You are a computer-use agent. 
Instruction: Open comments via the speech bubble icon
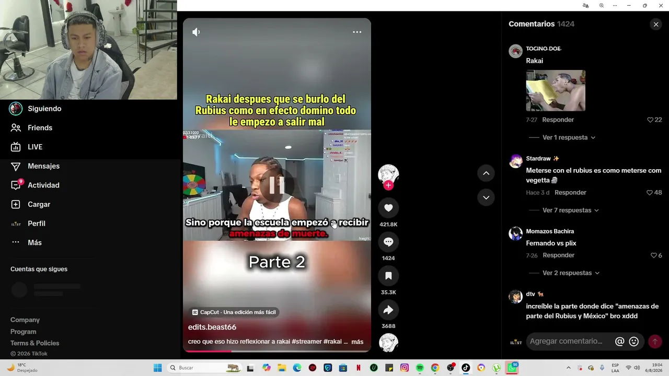pyautogui.click(x=388, y=242)
